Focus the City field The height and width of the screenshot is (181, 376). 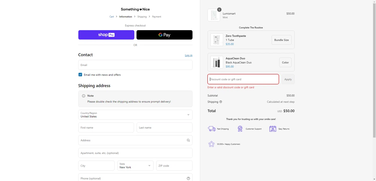pyautogui.click(x=96, y=166)
